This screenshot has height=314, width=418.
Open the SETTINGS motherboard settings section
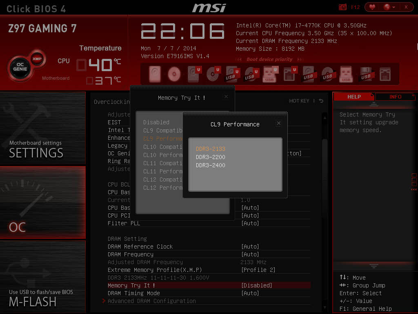click(42, 128)
